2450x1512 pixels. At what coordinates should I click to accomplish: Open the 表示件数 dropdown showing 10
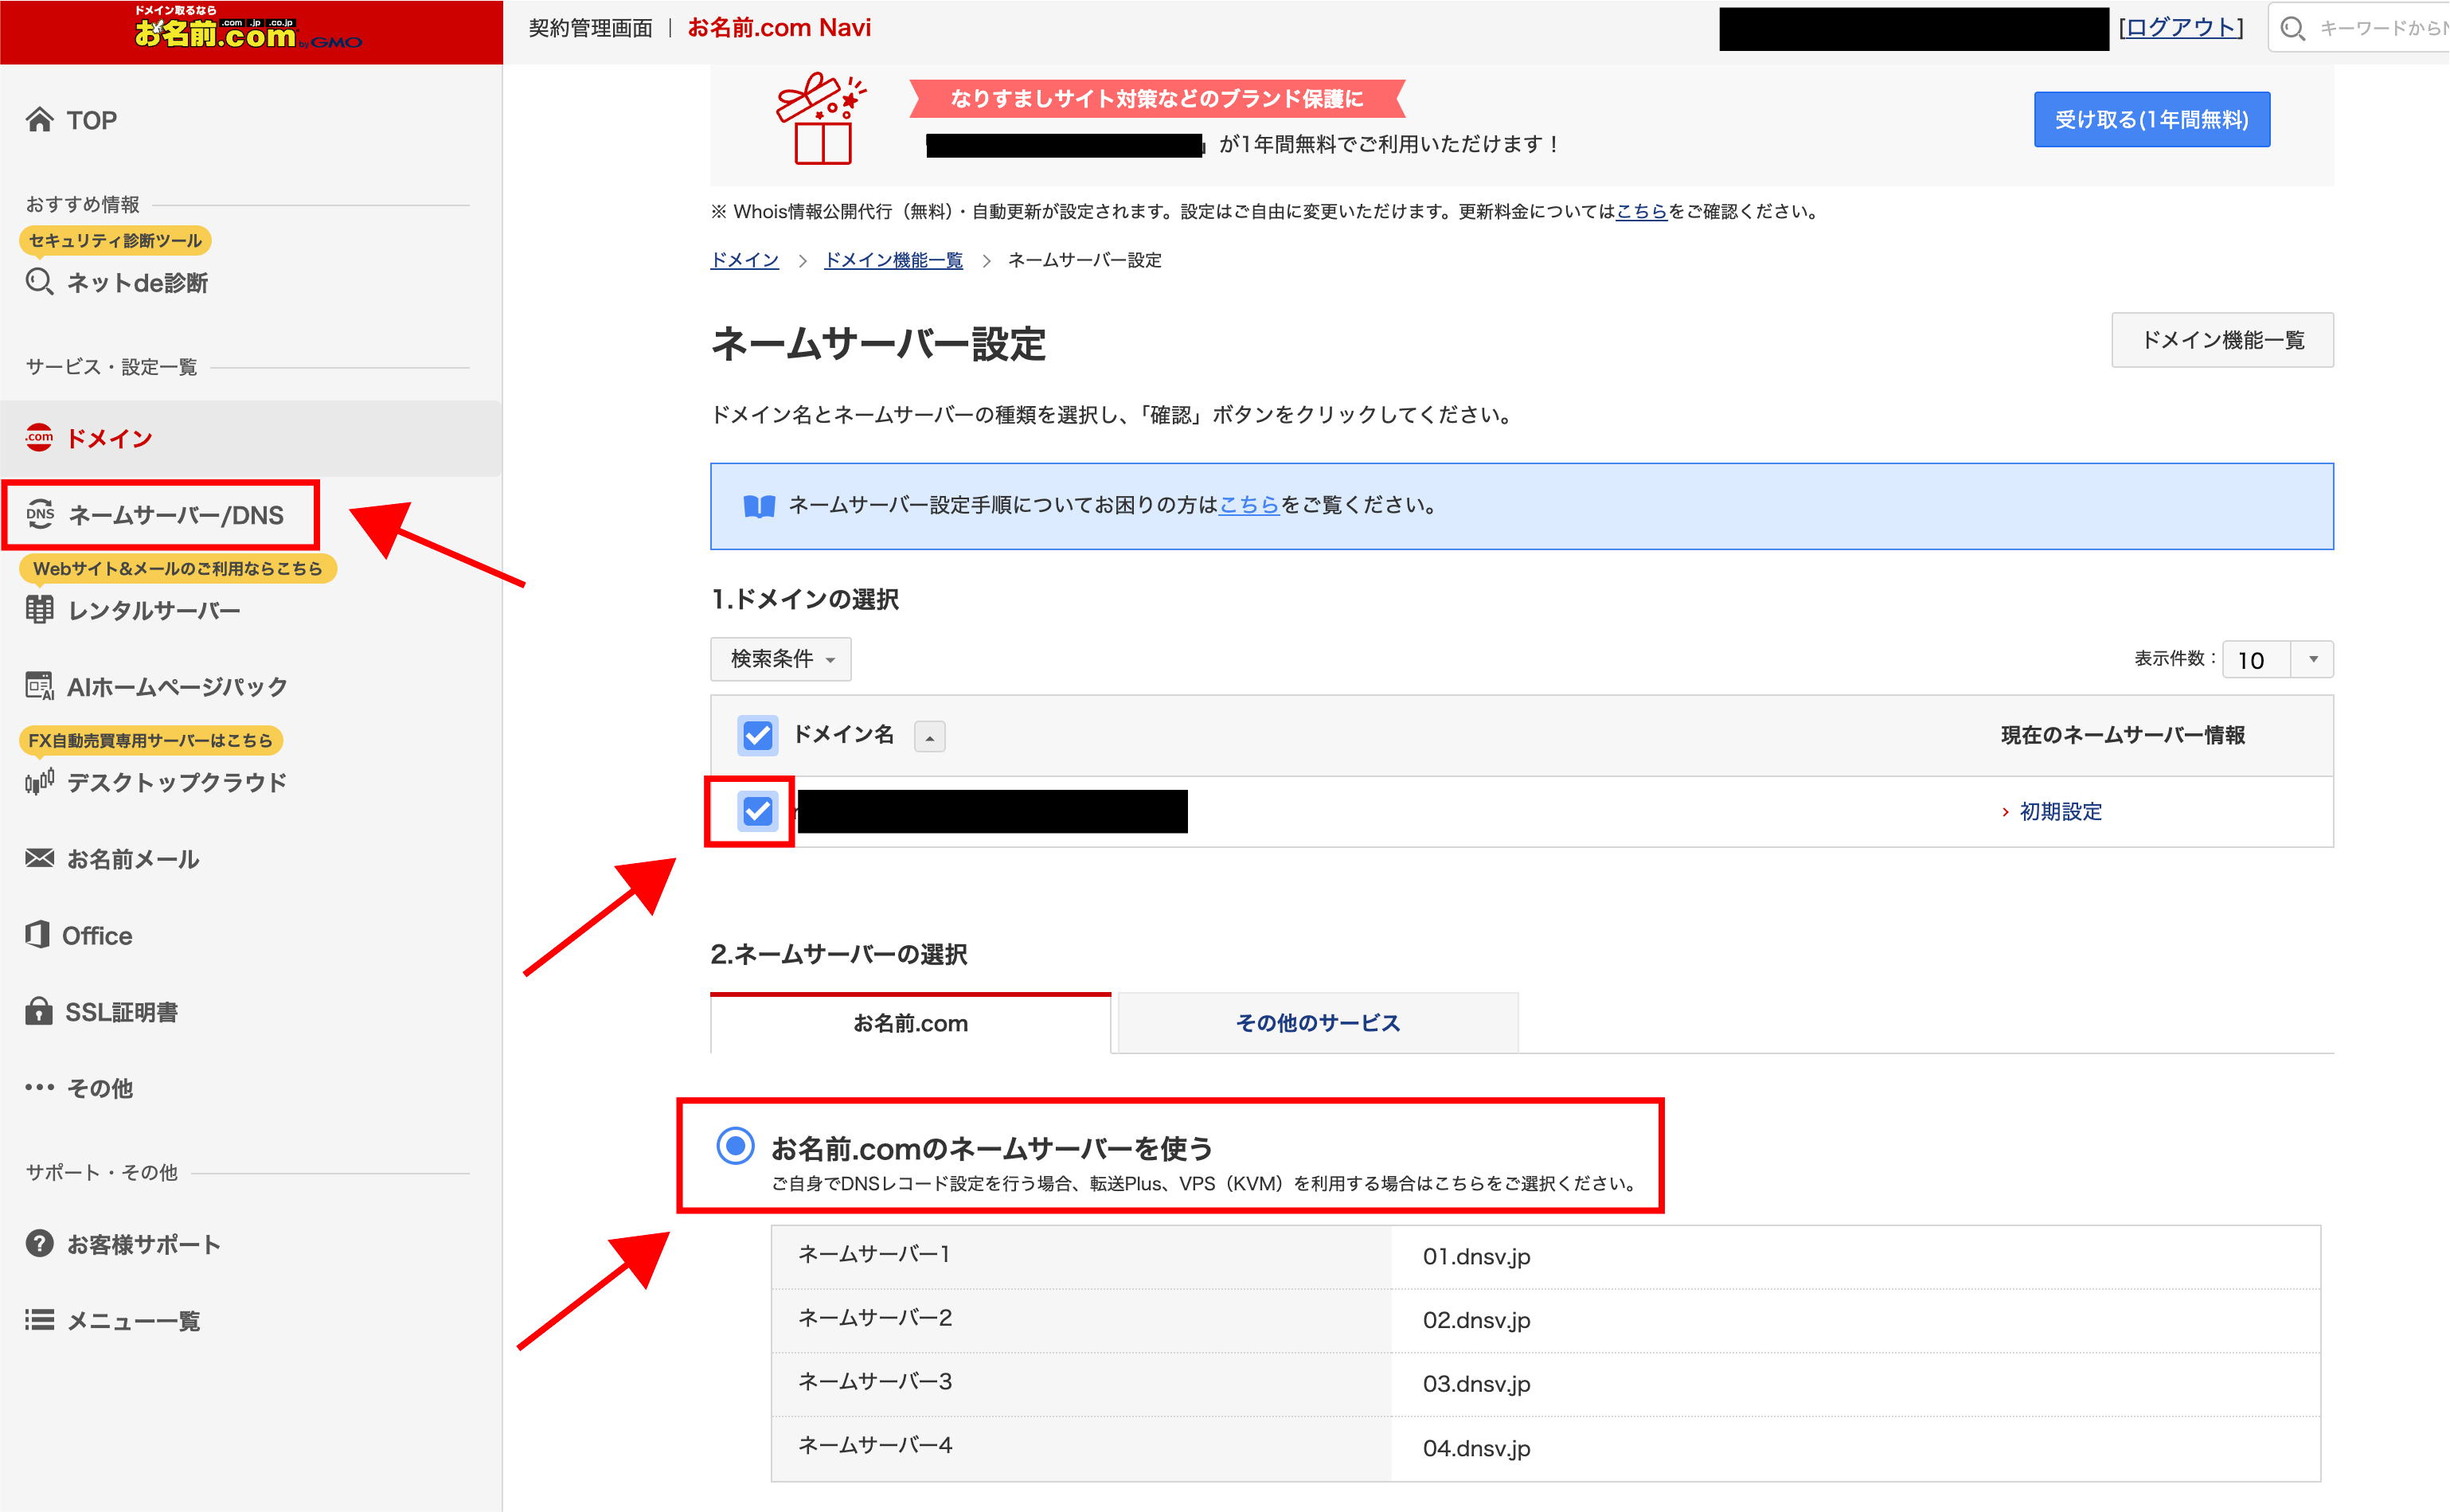[x=2277, y=660]
